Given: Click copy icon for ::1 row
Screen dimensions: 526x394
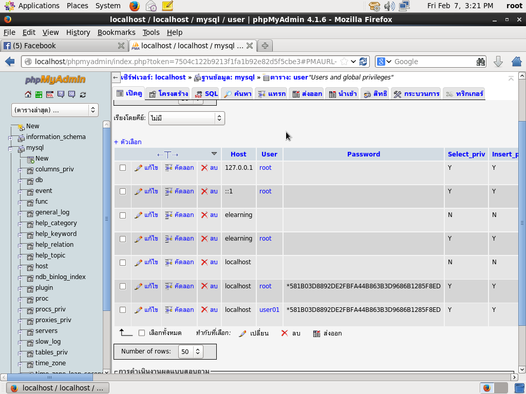Looking at the screenshot, I should pyautogui.click(x=168, y=191).
